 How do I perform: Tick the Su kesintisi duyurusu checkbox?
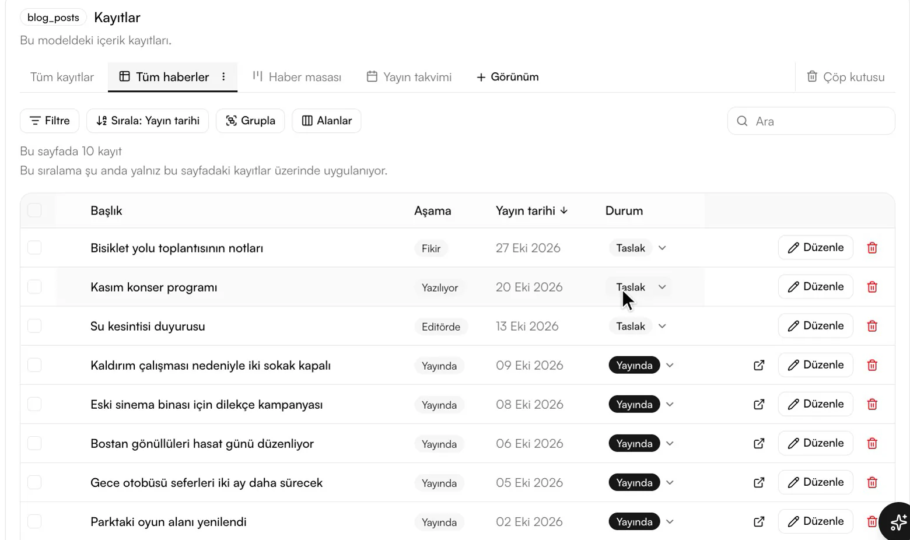[x=34, y=326]
